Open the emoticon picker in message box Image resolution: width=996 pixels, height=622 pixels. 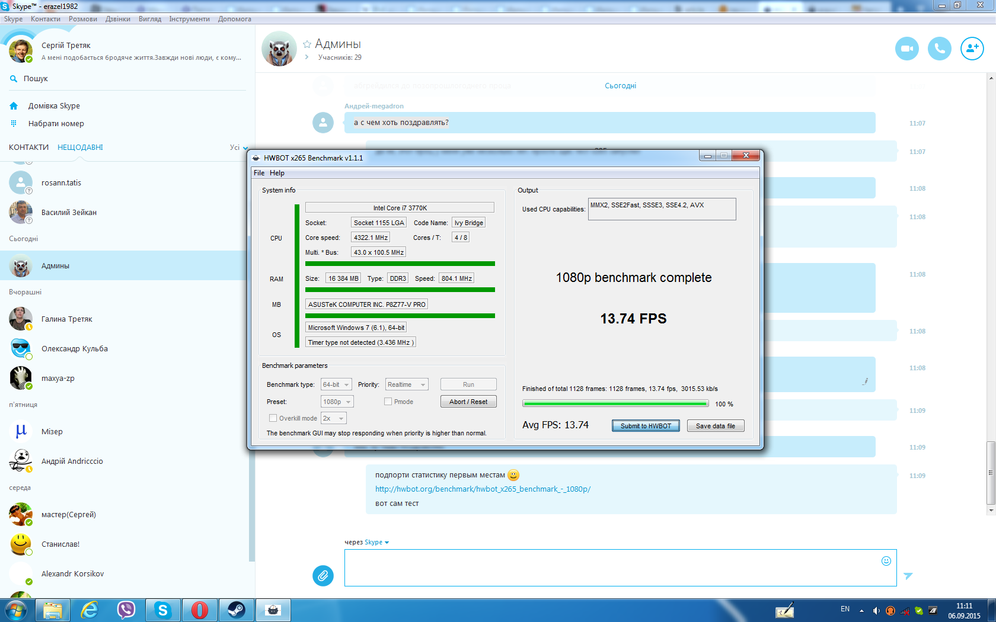pos(886,561)
